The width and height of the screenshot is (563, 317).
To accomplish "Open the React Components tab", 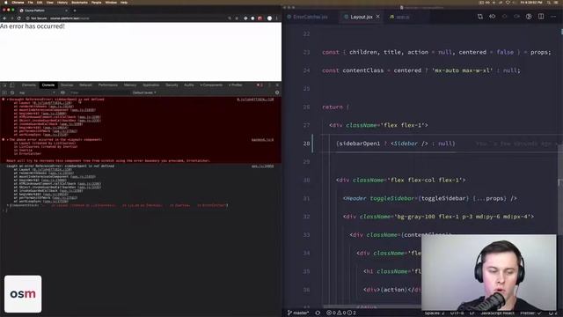I will [x=211, y=85].
